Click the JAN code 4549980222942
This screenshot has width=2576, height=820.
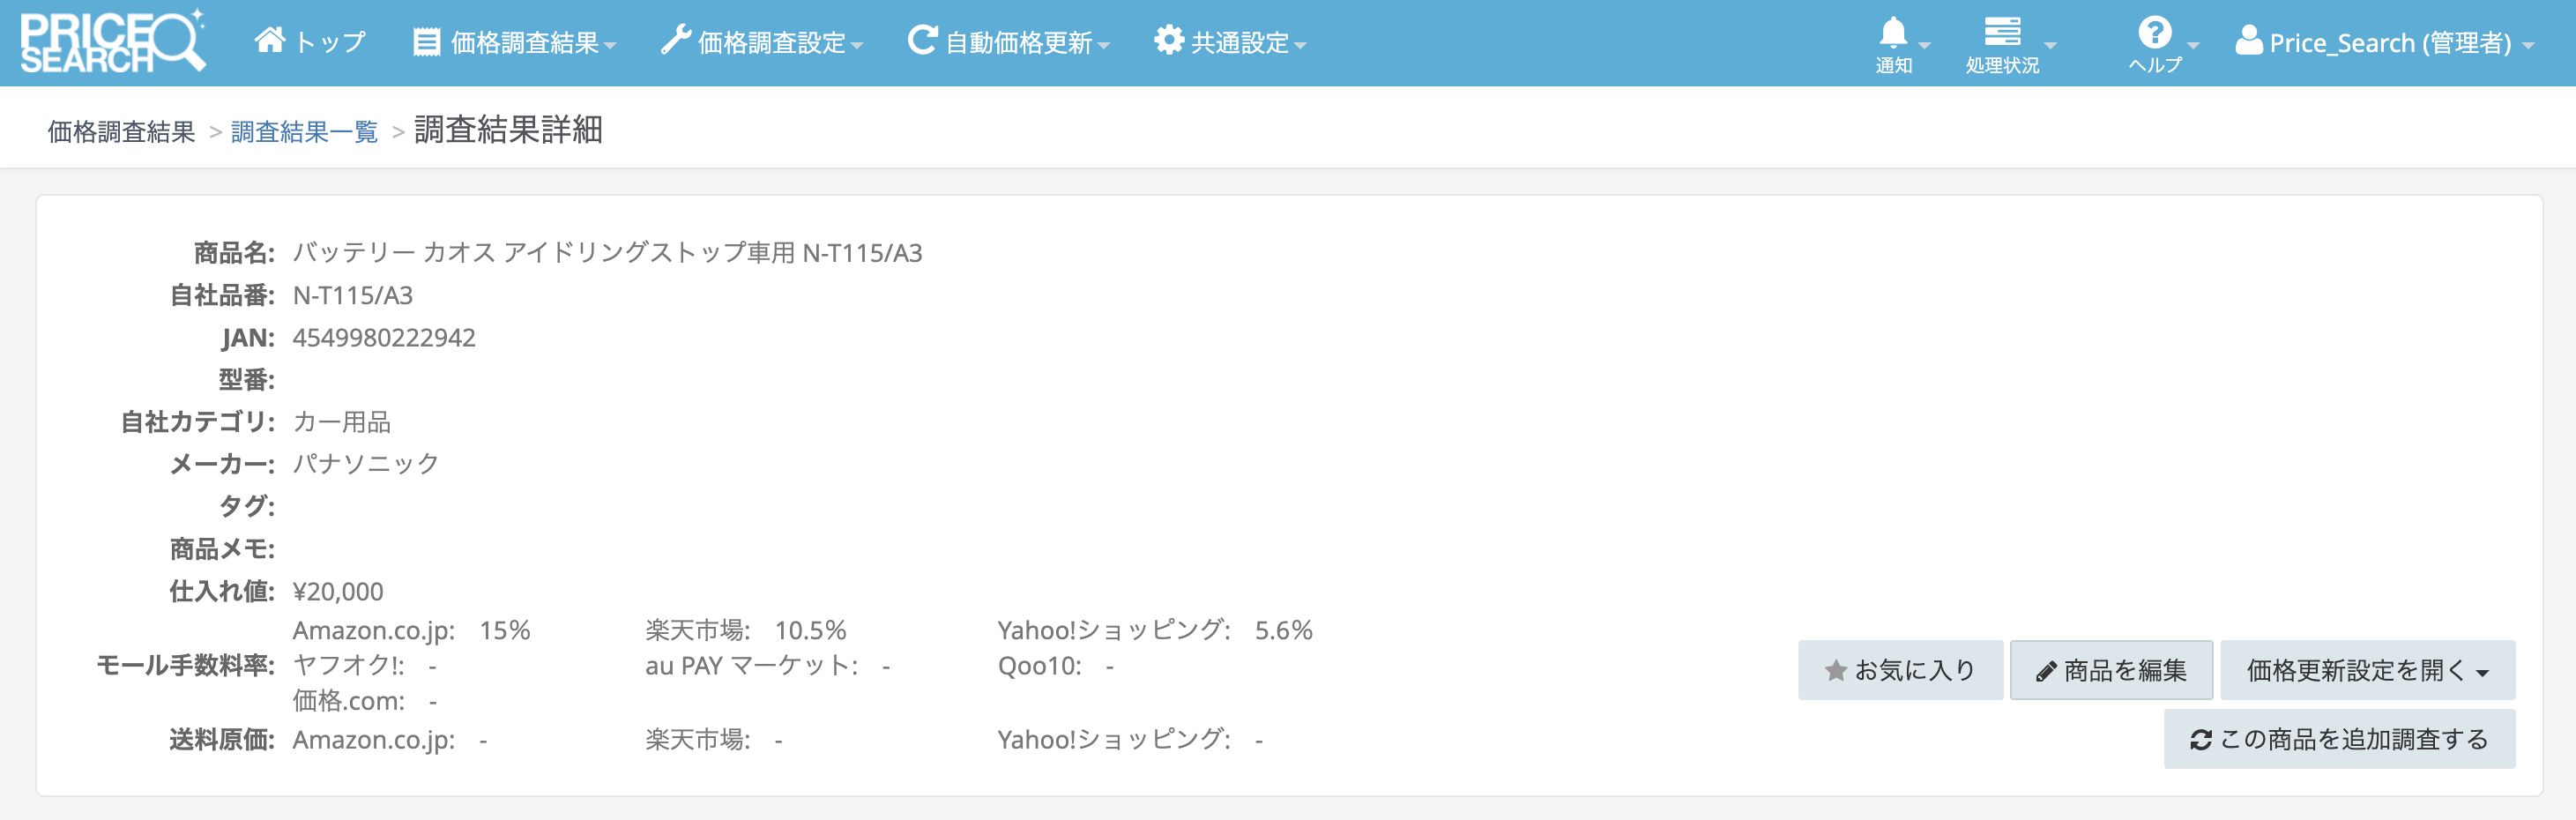tap(384, 338)
